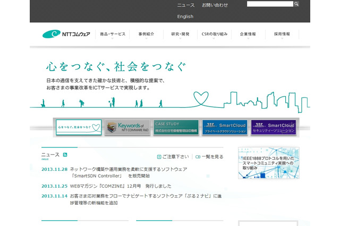Expand the 研究・開発 menu
This screenshot has height=226, width=340.
180,34
